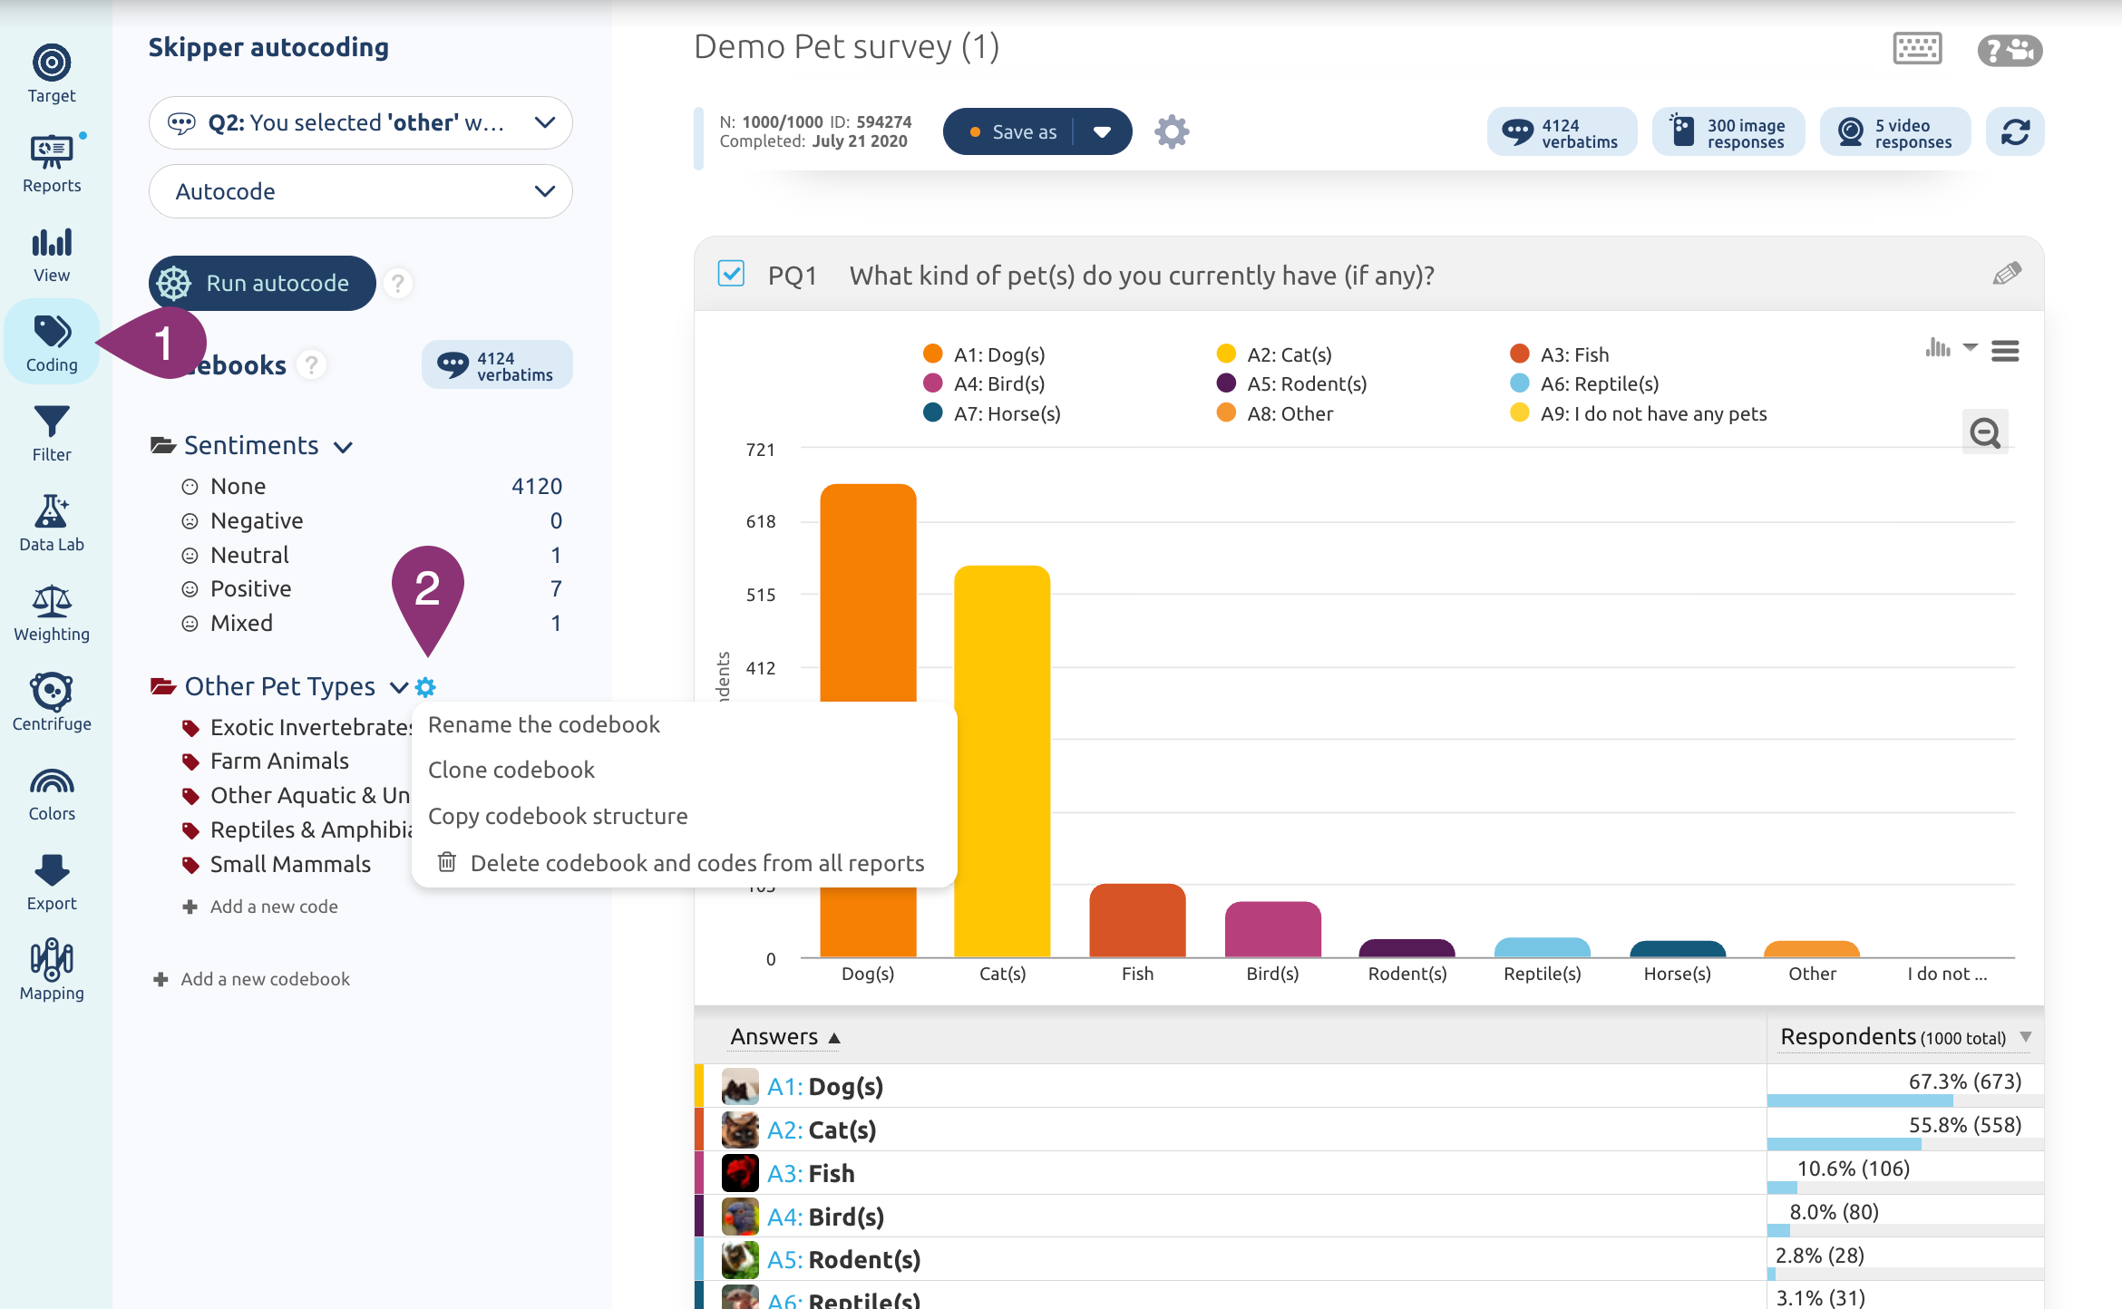Select Clone codebook
Viewport: 2122px width, 1309px height.
(511, 770)
